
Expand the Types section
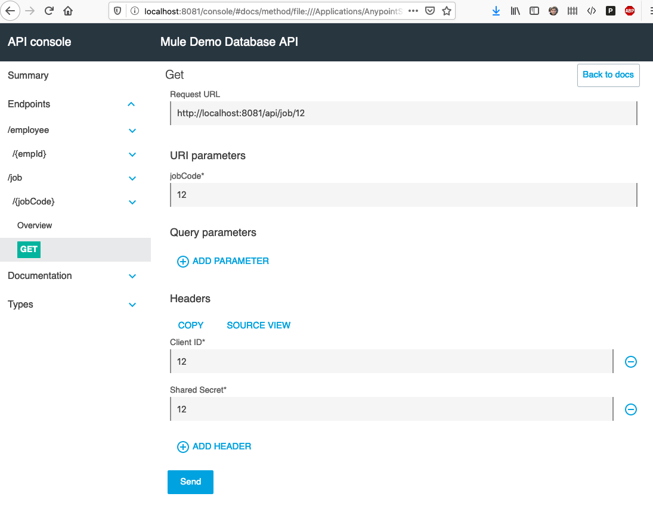(132, 305)
